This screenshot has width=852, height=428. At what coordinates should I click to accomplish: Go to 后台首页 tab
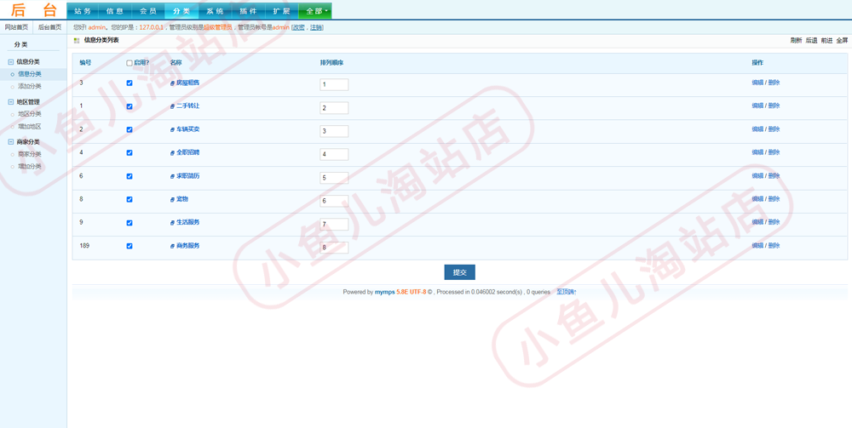click(x=50, y=27)
